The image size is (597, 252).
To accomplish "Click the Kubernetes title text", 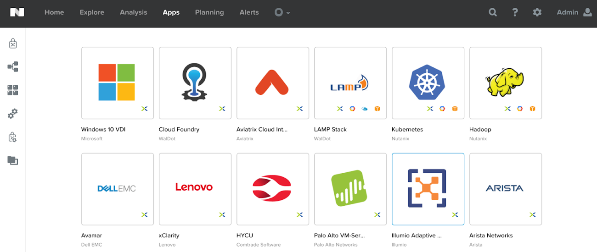I will [x=407, y=129].
